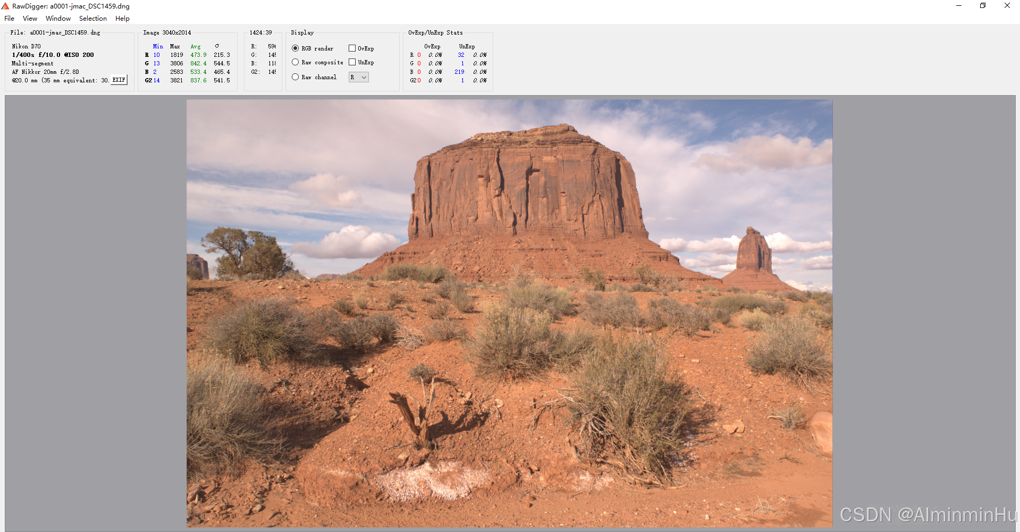Restore down the RawDigger window
The height and width of the screenshot is (532, 1020).
point(983,6)
